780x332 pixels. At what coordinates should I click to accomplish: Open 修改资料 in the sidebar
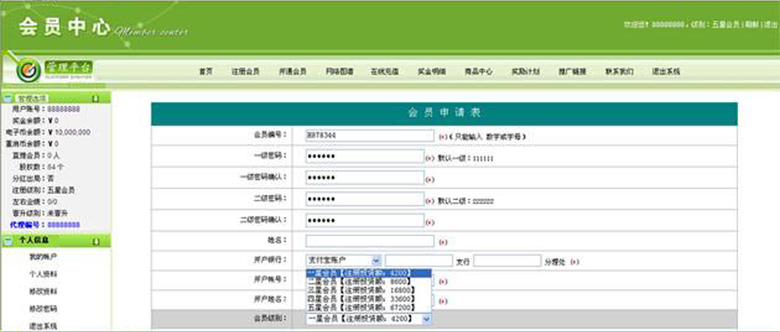tap(43, 292)
